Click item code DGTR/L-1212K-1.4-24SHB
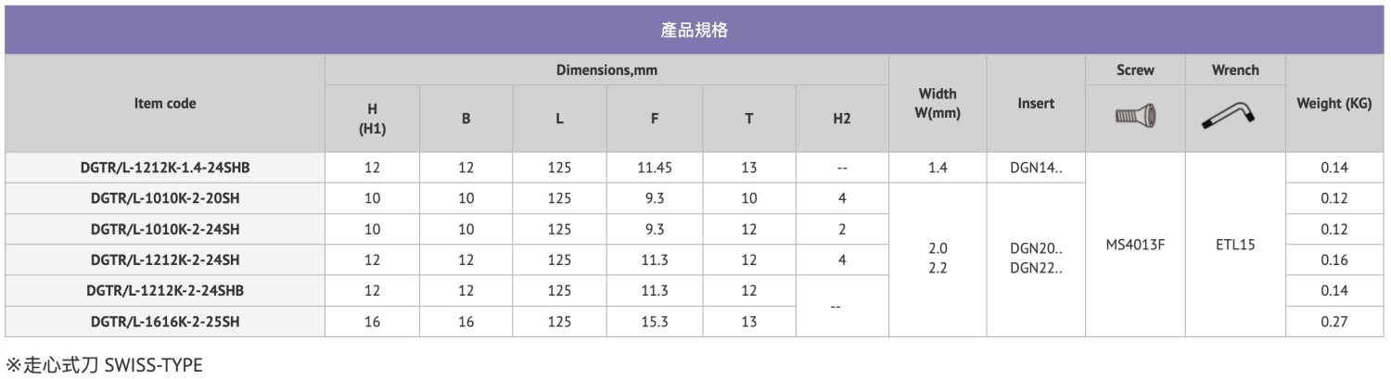 tap(165, 168)
